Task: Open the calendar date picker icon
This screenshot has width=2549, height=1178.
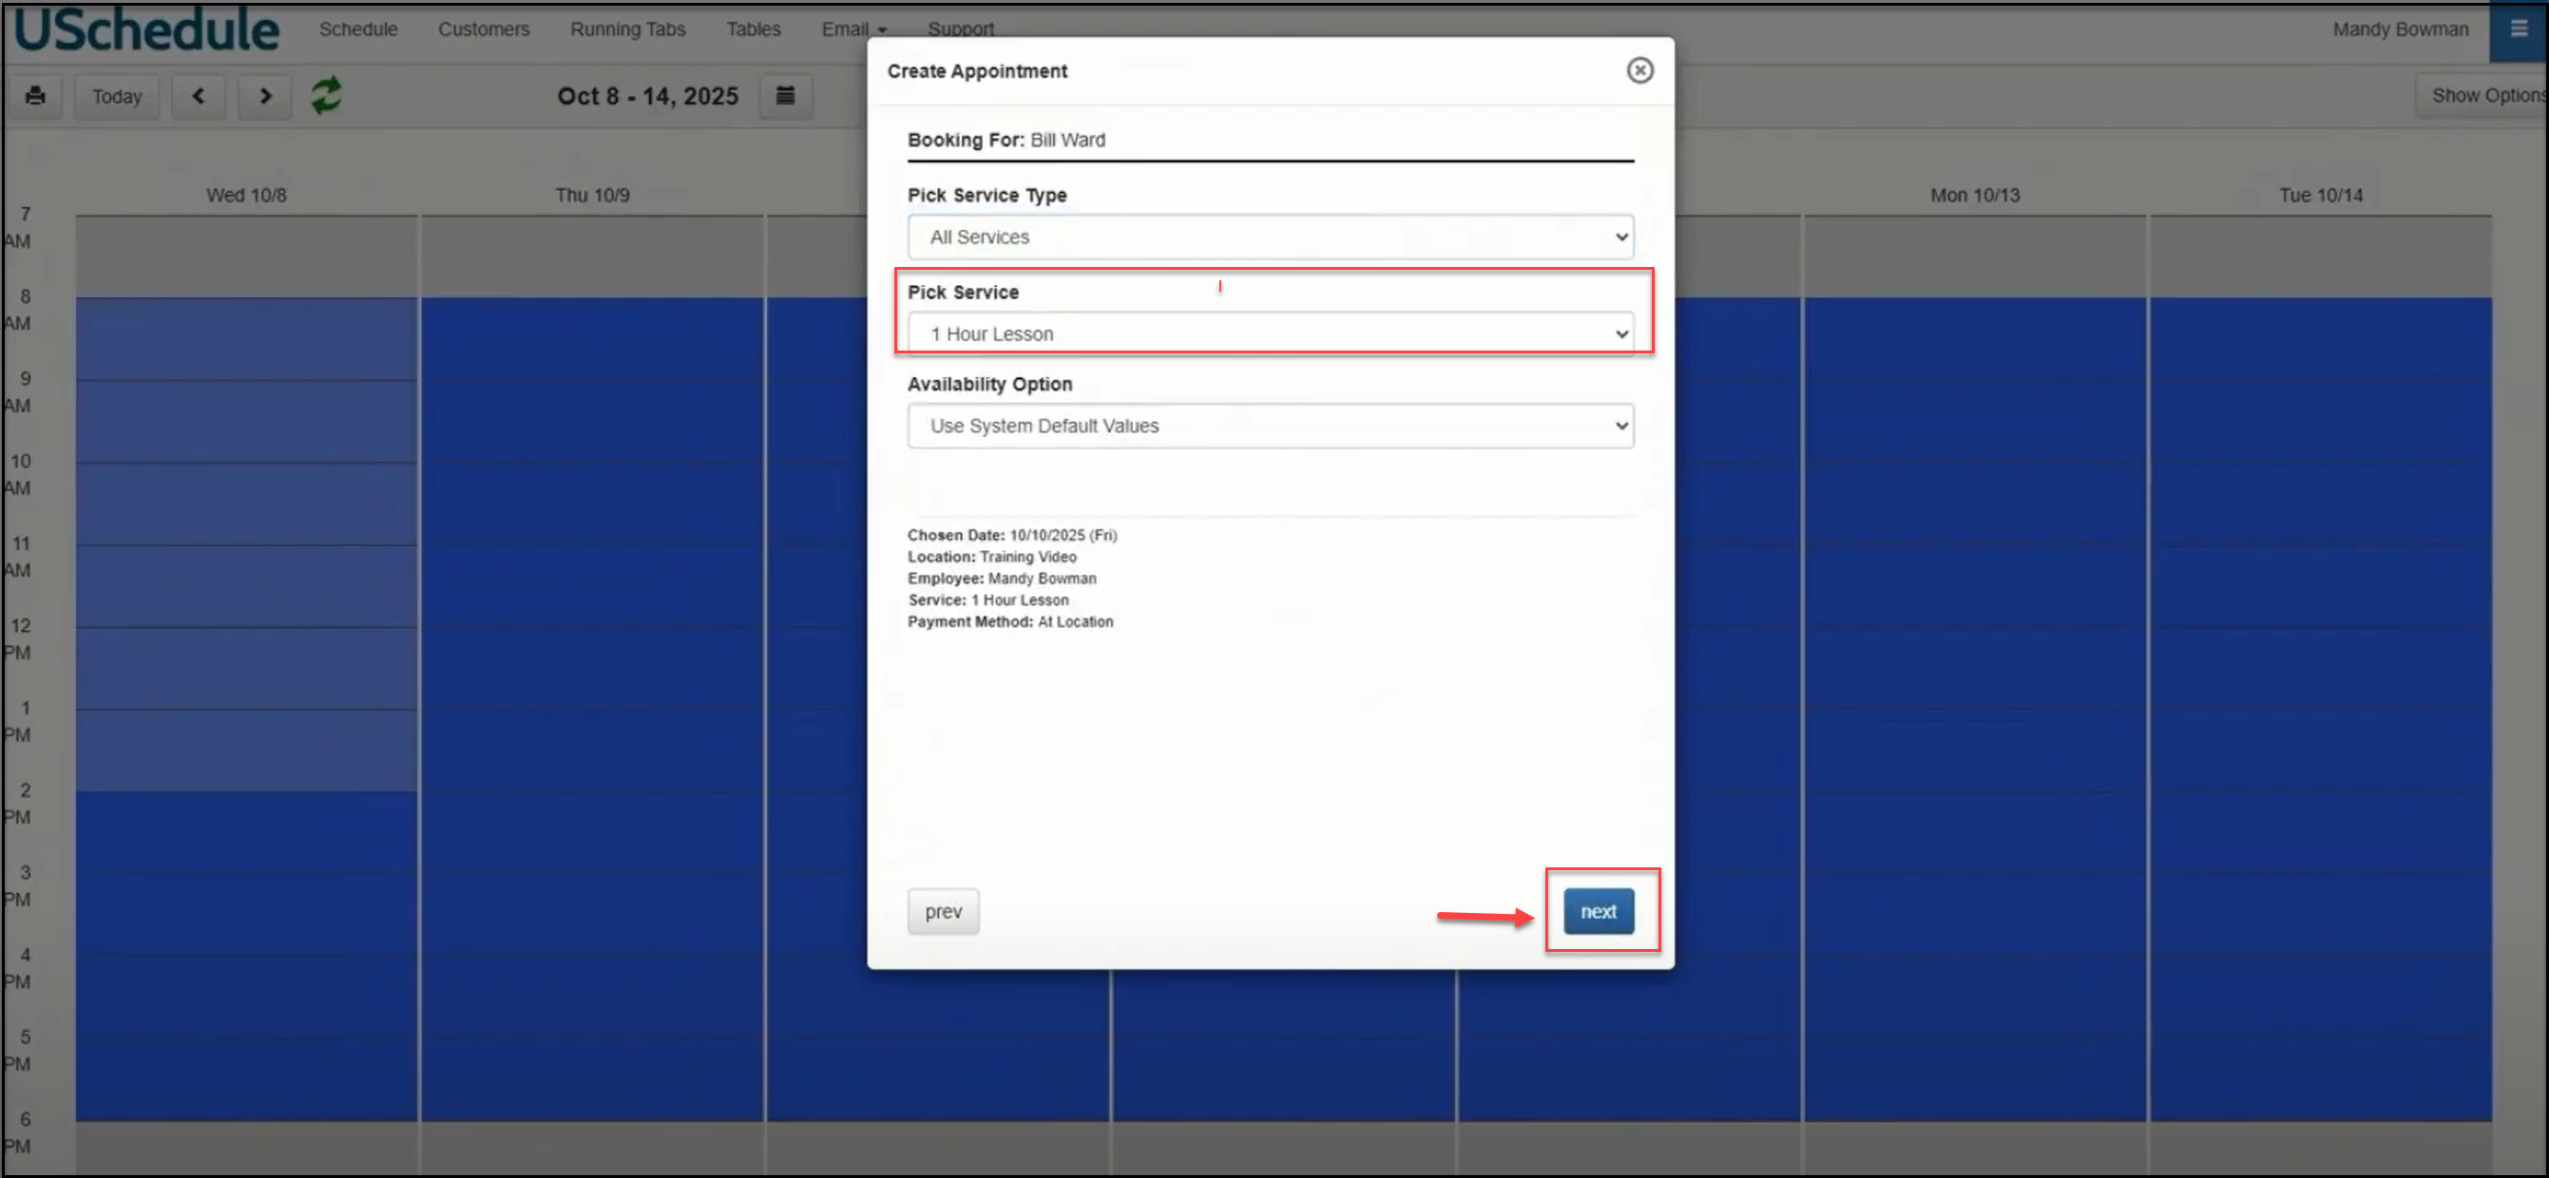Action: click(785, 96)
